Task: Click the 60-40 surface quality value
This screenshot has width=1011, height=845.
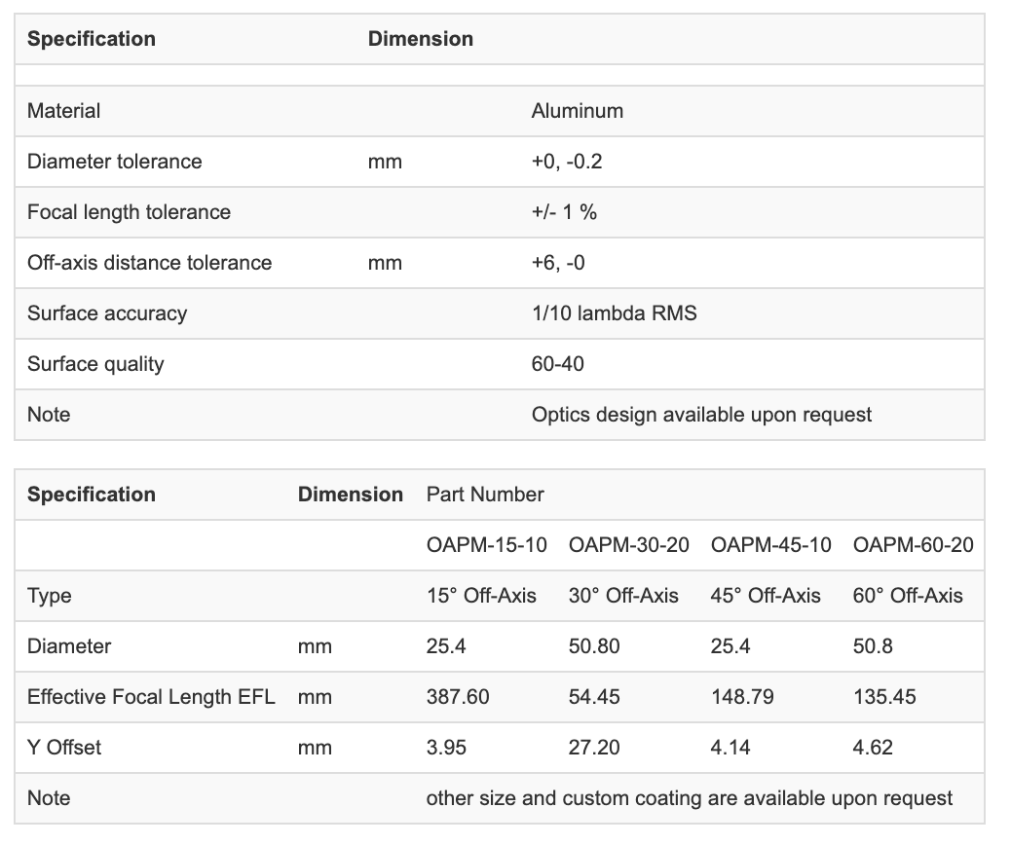Action: 557,364
